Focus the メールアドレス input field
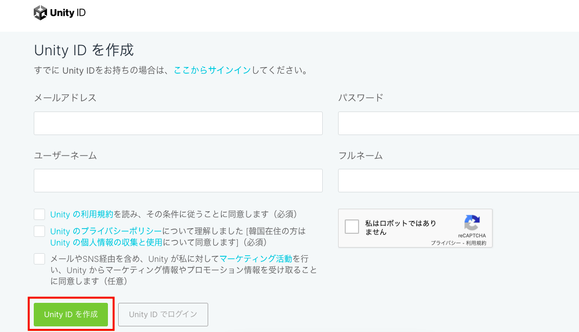Image resolution: width=579 pixels, height=332 pixels. tap(178, 123)
